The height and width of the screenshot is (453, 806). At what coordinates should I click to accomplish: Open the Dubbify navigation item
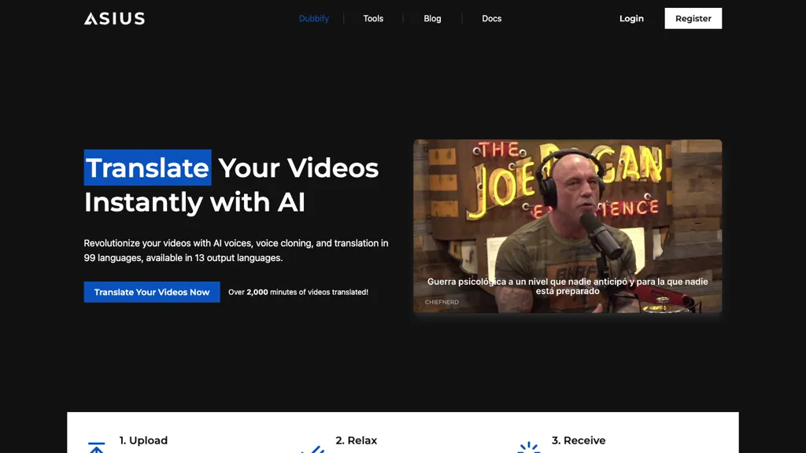(x=313, y=18)
